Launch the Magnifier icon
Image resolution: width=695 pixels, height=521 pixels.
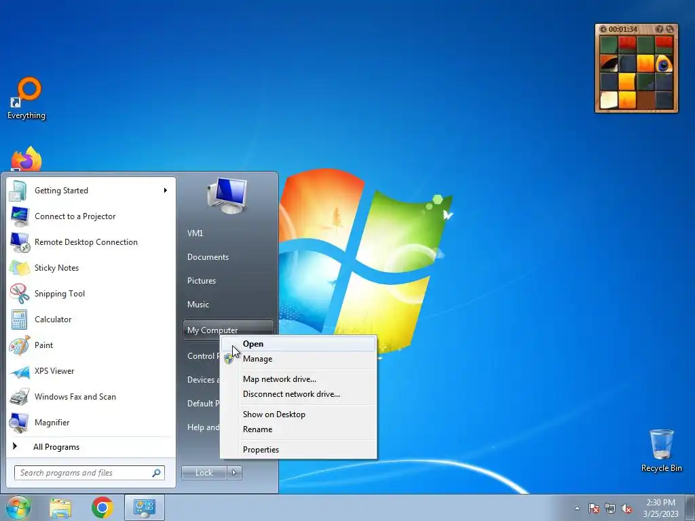click(x=20, y=423)
